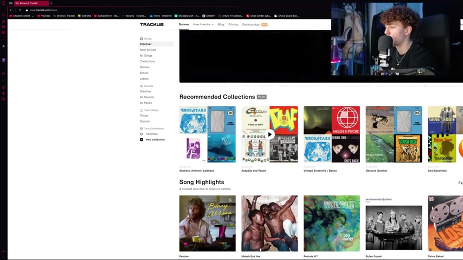Open the DistroKid bookmark

click(85, 16)
